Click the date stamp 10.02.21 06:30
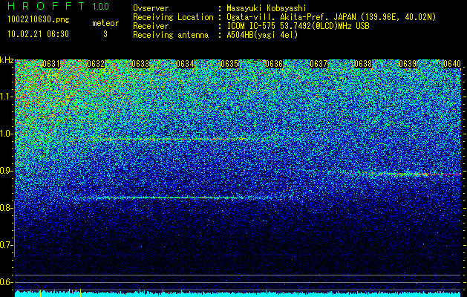The image size is (467, 297). pyautogui.click(x=38, y=34)
